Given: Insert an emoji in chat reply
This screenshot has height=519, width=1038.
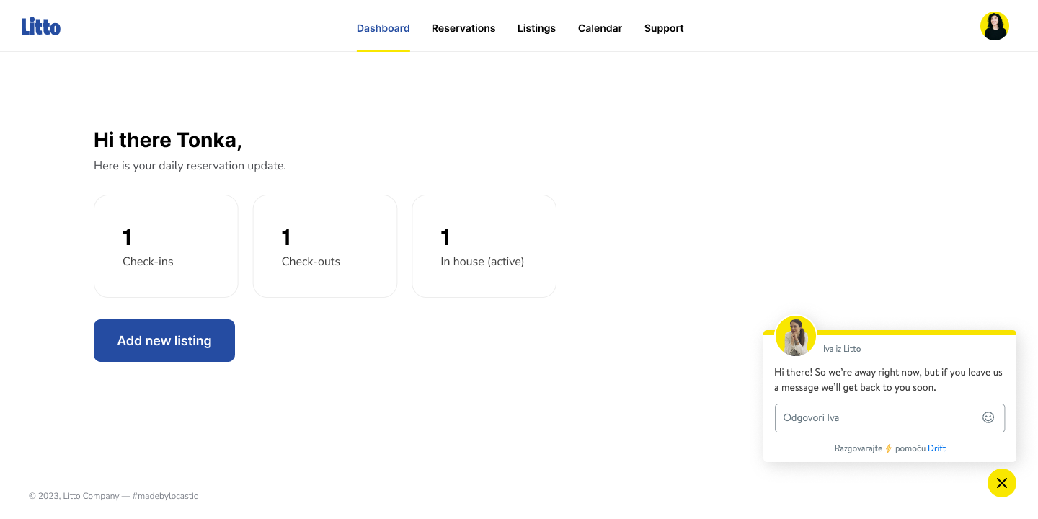Looking at the screenshot, I should click(988, 417).
